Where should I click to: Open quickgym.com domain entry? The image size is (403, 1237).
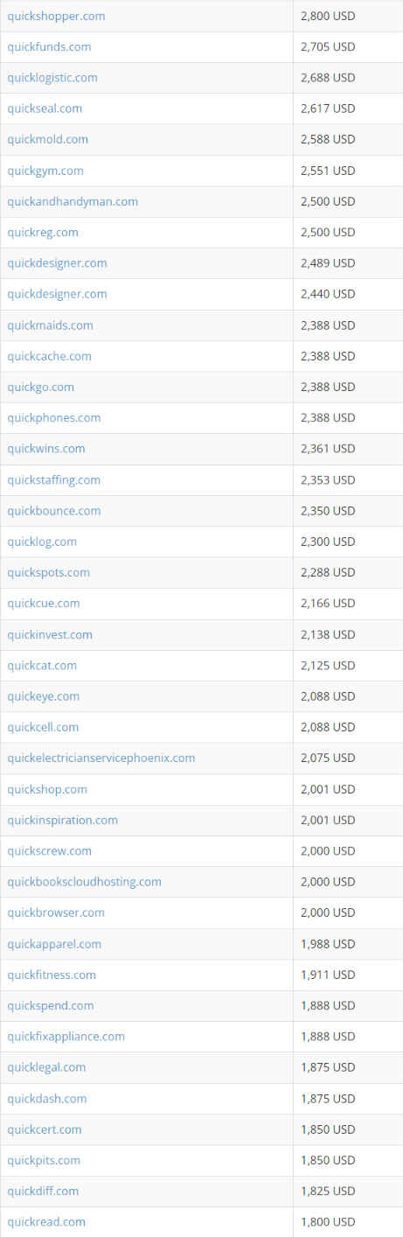(x=45, y=171)
